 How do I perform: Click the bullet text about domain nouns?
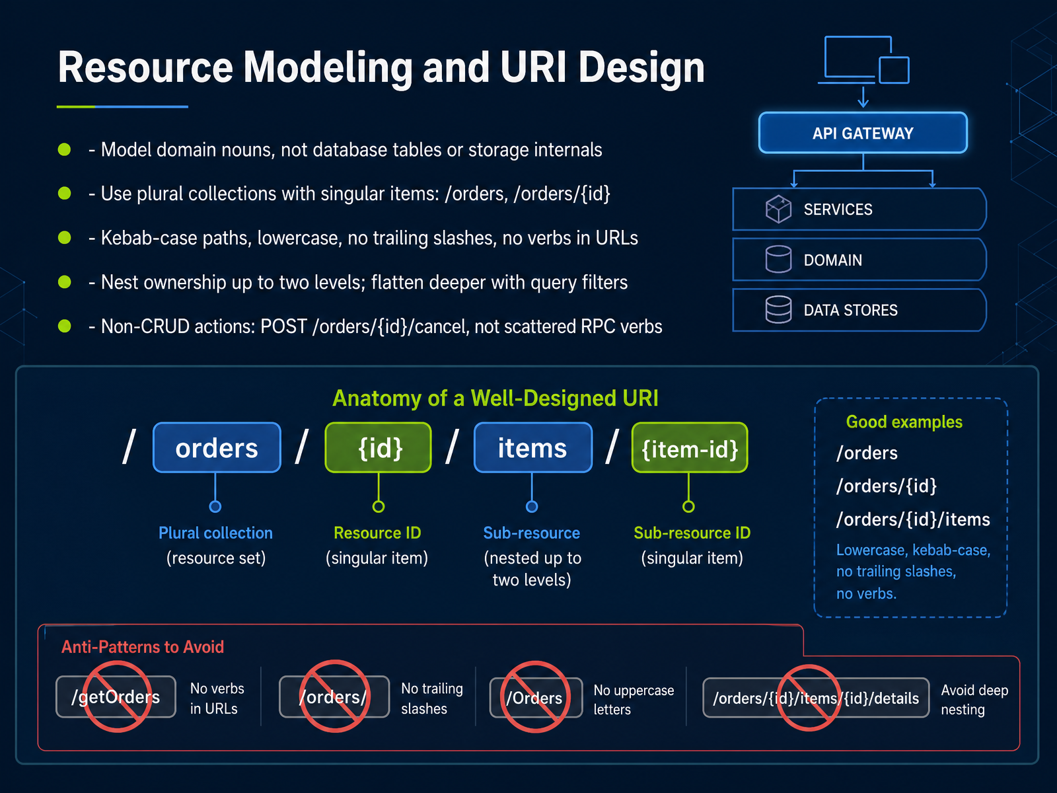click(x=345, y=149)
